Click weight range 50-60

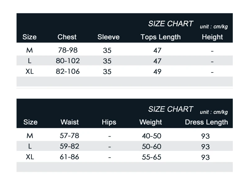click(152, 146)
